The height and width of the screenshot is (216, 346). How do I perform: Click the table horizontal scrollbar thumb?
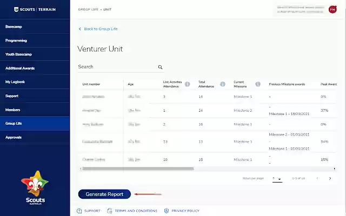[138, 169]
